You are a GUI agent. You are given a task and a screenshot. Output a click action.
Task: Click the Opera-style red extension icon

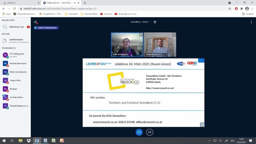click(x=236, y=9)
